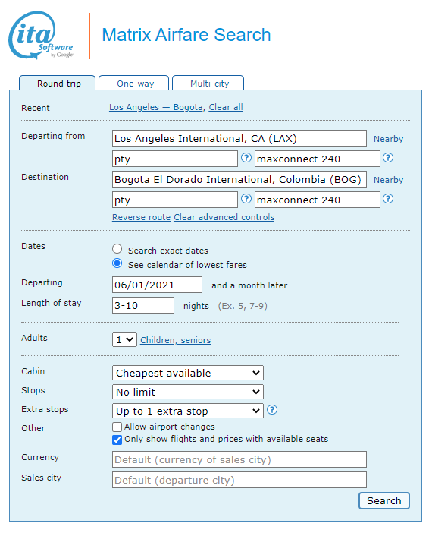Image resolution: width=432 pixels, height=536 pixels.
Task: Open the Adults count dropdown
Action: 124,339
